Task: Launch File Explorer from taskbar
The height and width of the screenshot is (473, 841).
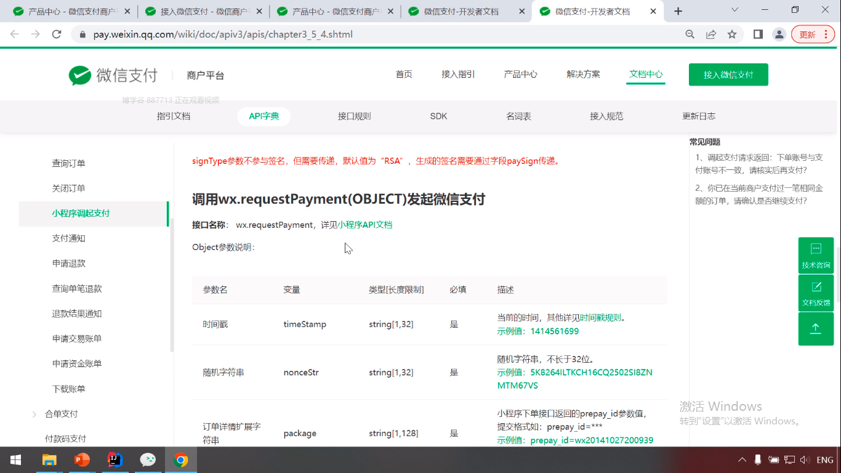Action: coord(49,460)
